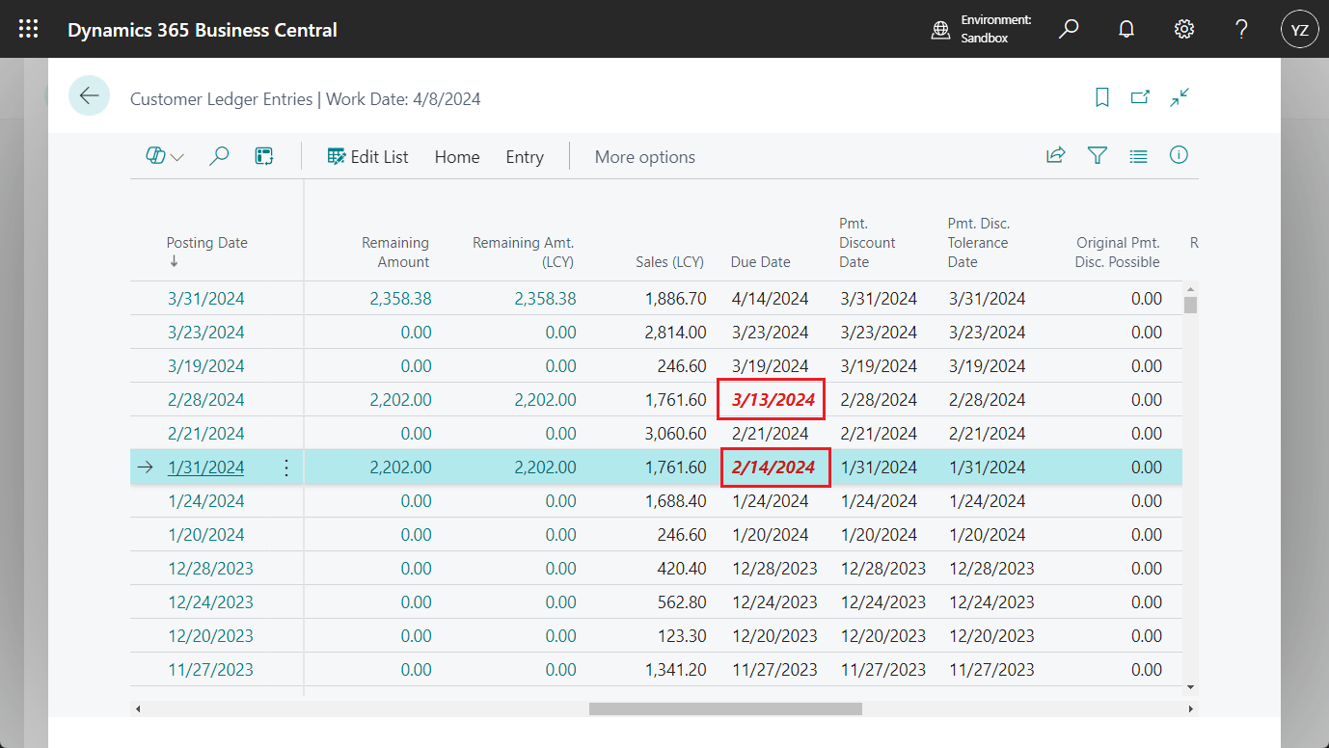Toggle Posting Date column sorting

click(206, 242)
